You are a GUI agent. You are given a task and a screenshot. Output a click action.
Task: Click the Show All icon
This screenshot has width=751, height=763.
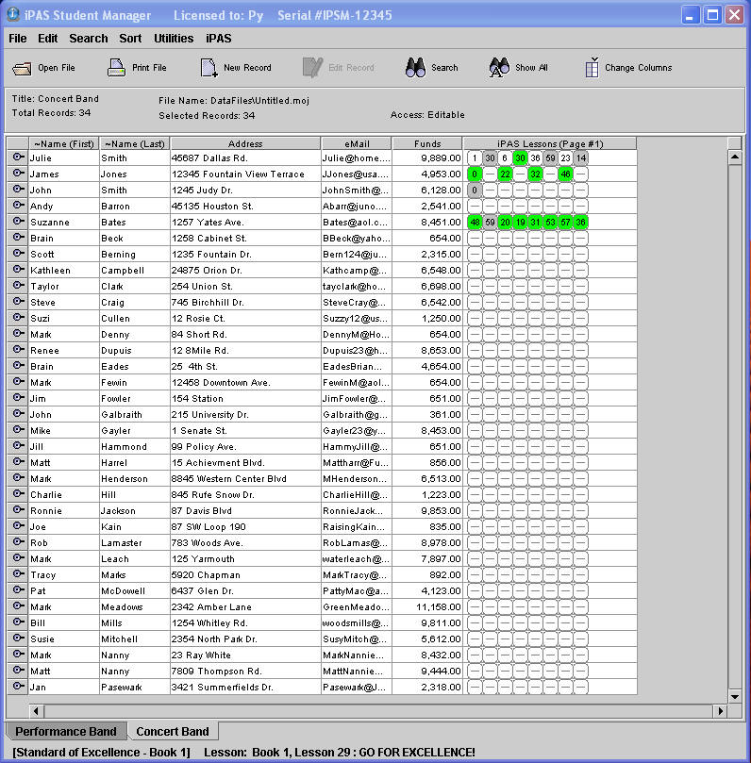tap(499, 68)
